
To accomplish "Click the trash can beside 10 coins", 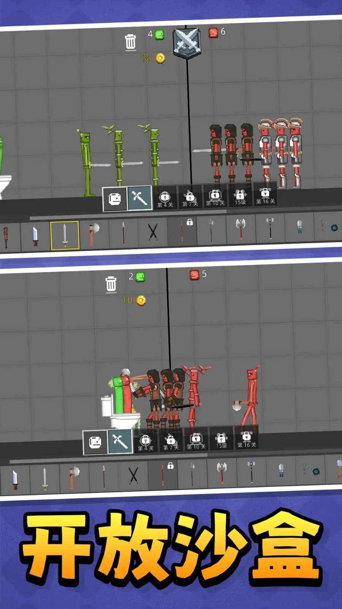I will pos(111,284).
